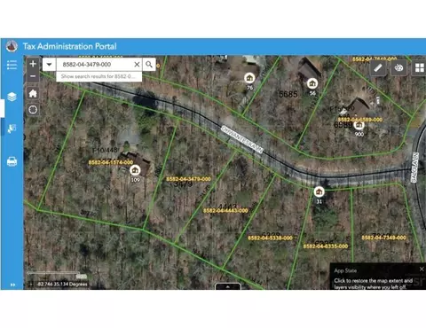Select 'Show search results for 8582-0...' suggestion

click(x=99, y=76)
